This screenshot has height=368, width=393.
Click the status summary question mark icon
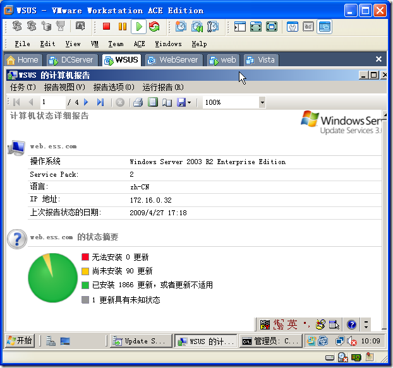click(x=17, y=239)
